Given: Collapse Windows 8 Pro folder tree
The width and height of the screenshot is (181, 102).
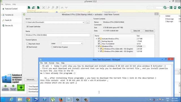Looking at the screenshot, I should pyautogui.click(x=96, y=46).
